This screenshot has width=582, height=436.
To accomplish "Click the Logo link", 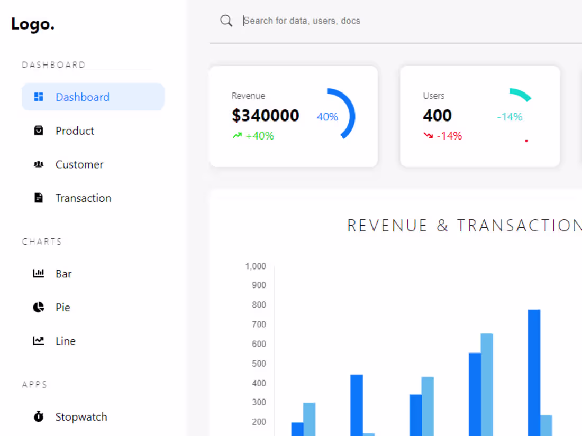I will (x=32, y=23).
